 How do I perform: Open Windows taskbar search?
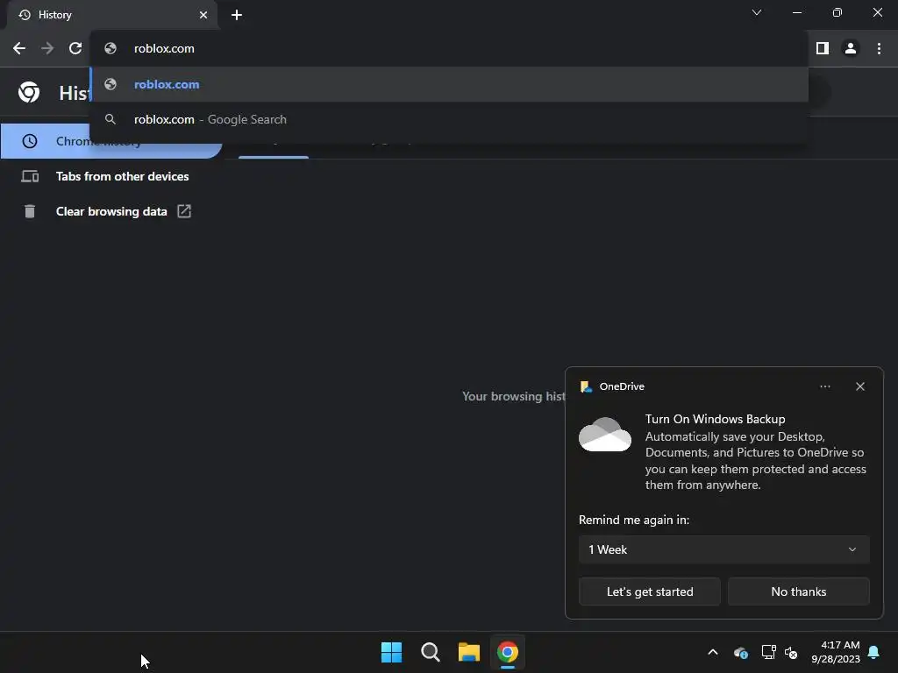(430, 652)
